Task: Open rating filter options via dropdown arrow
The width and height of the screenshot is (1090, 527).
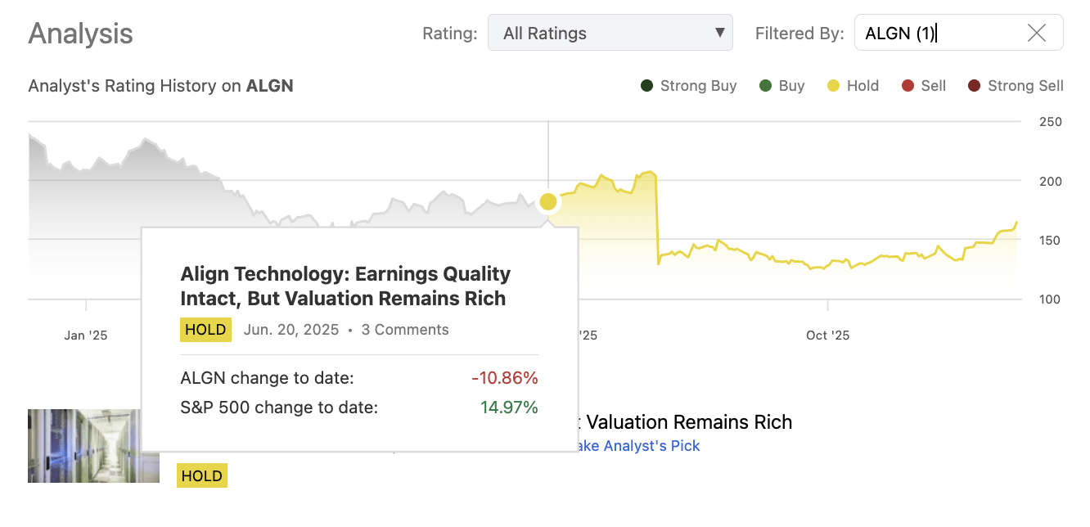Action: 718,33
